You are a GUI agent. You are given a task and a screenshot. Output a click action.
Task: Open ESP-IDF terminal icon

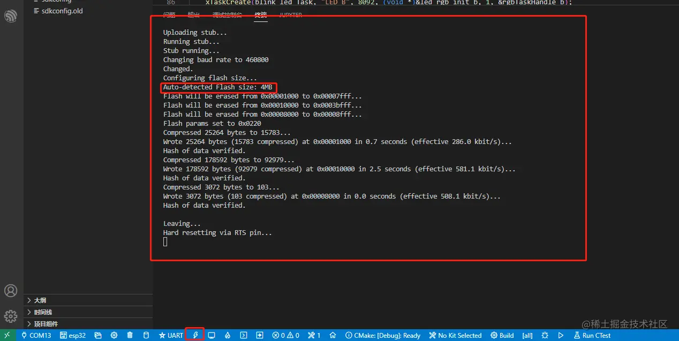244,335
